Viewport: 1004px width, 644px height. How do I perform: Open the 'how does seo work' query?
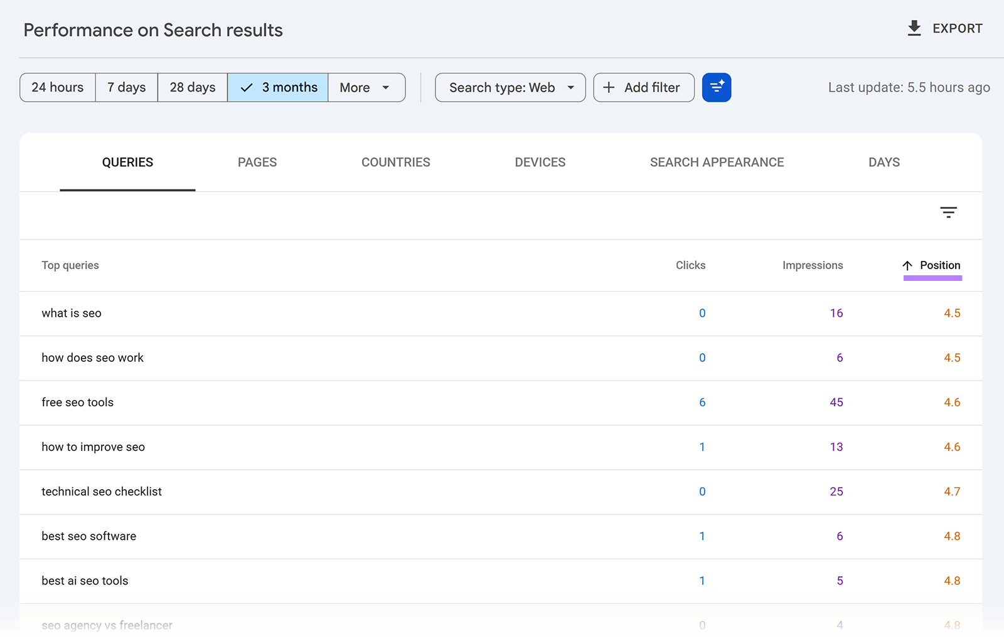tap(93, 358)
